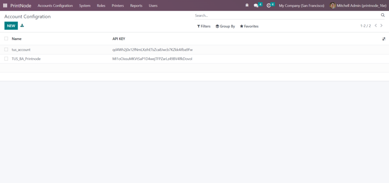Expand the Group By dropdown
This screenshot has width=389, height=183.
click(x=225, y=26)
